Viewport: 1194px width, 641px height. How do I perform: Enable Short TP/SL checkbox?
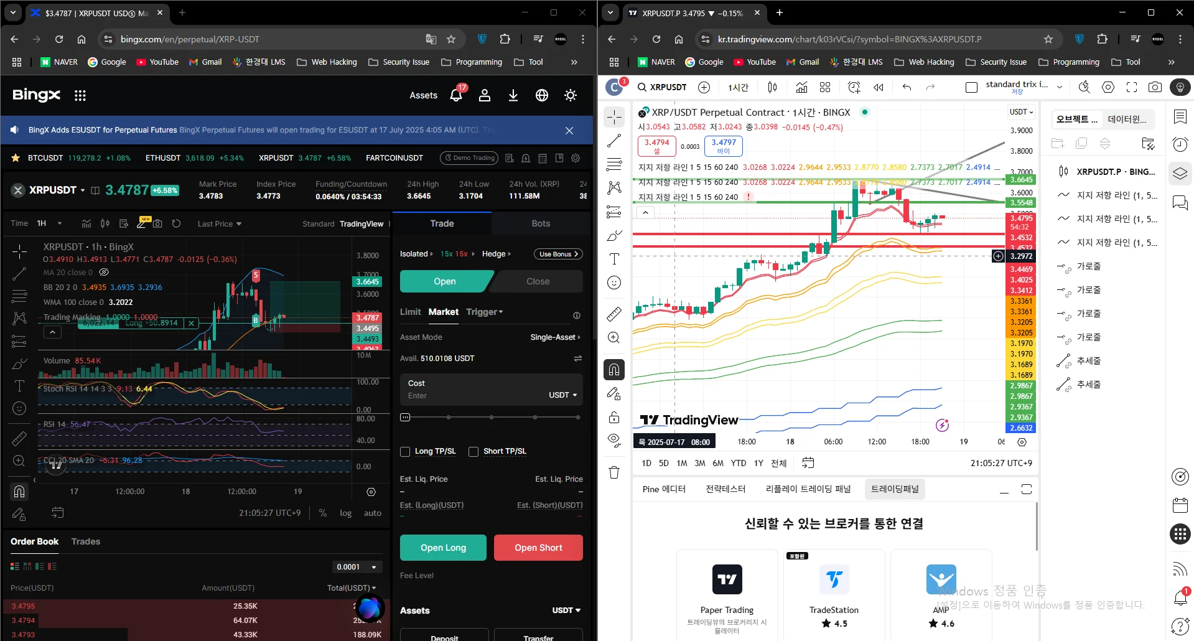[473, 452]
